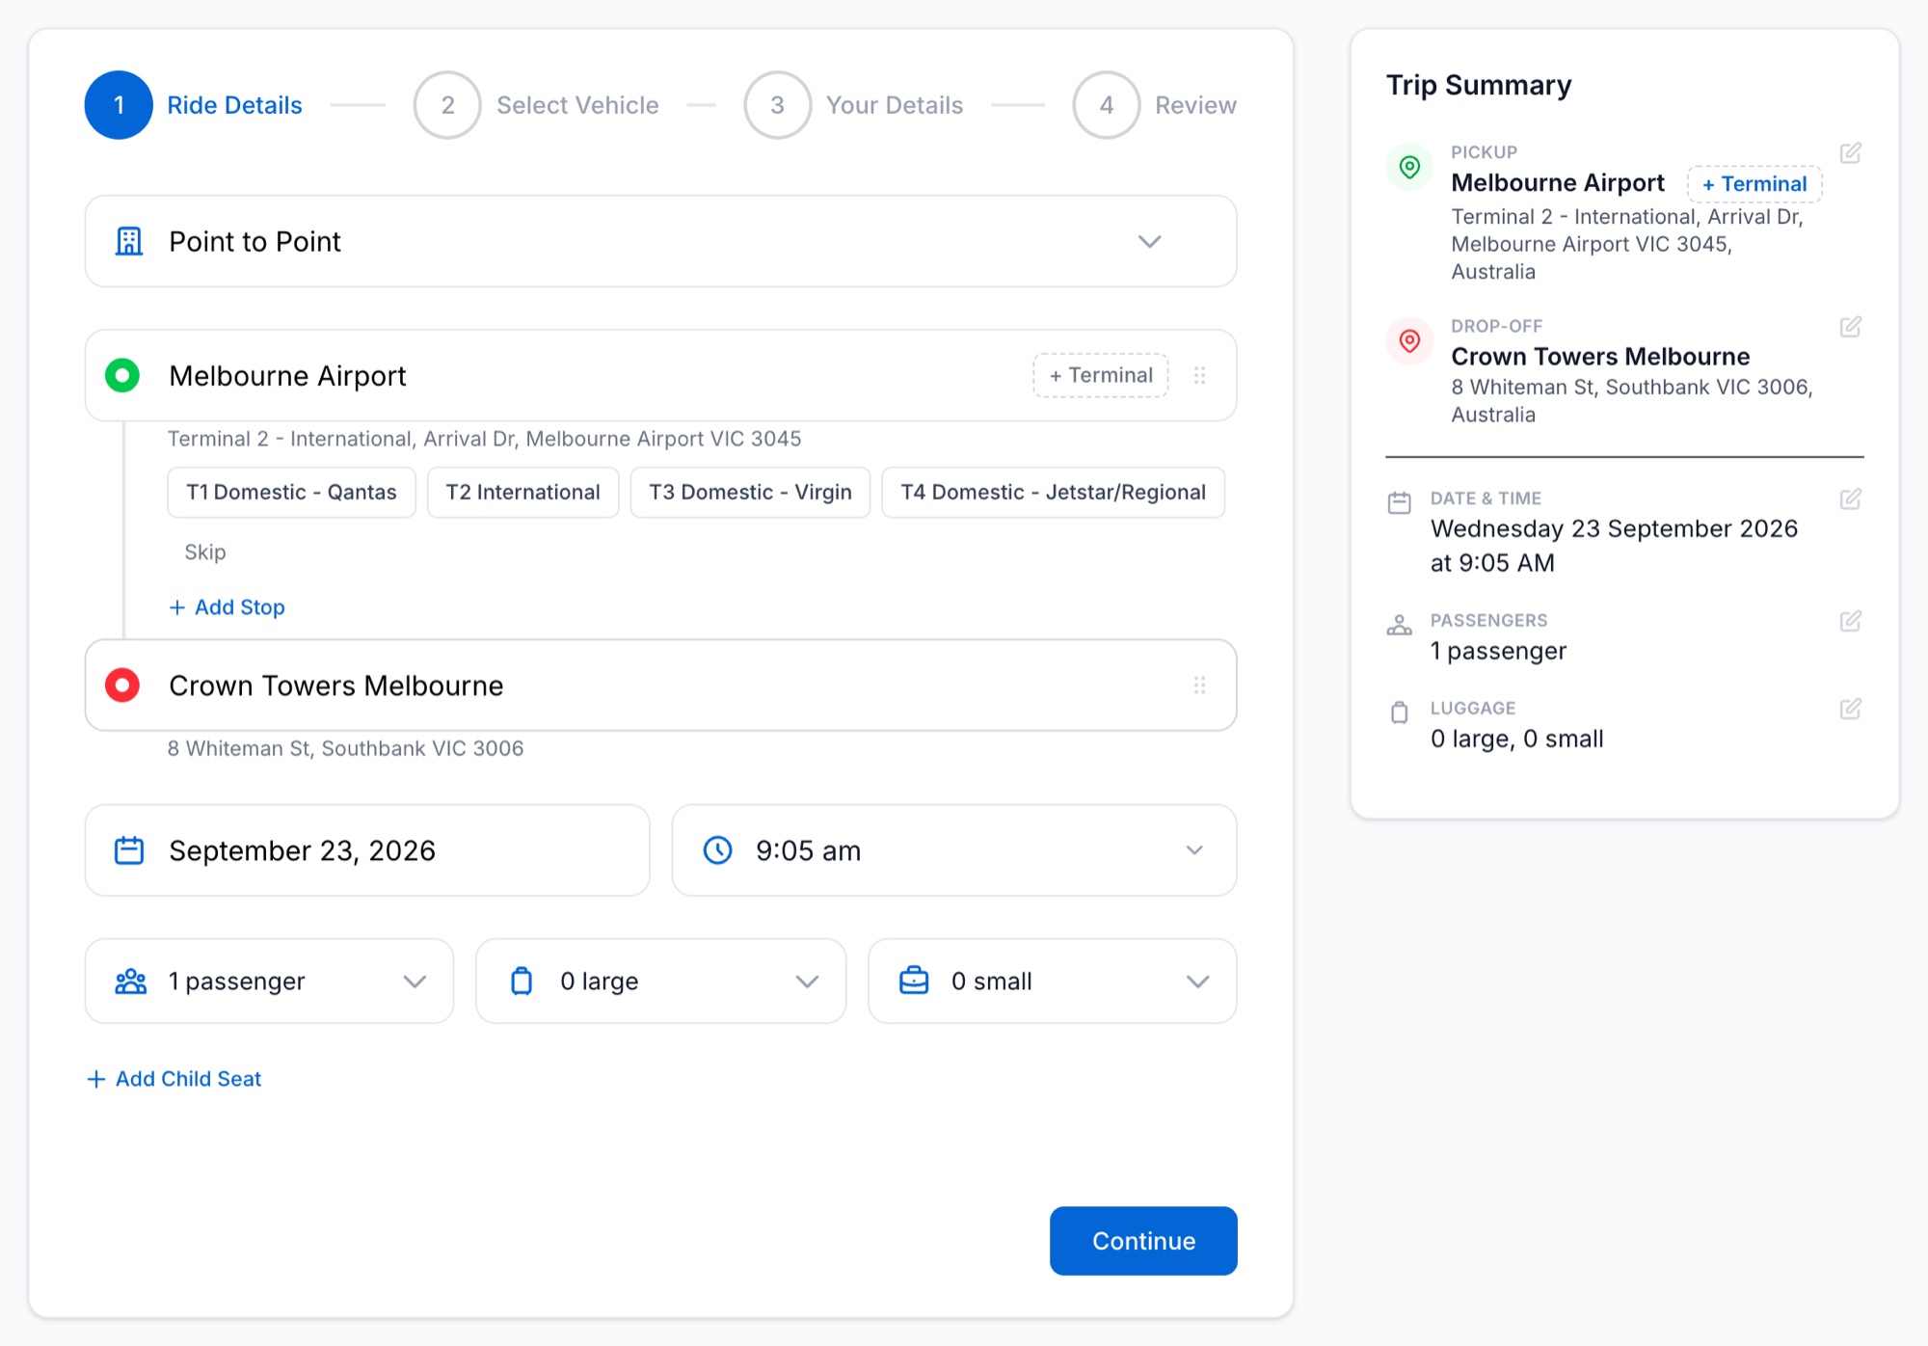
Task: Click the Continue button
Action: pos(1143,1241)
